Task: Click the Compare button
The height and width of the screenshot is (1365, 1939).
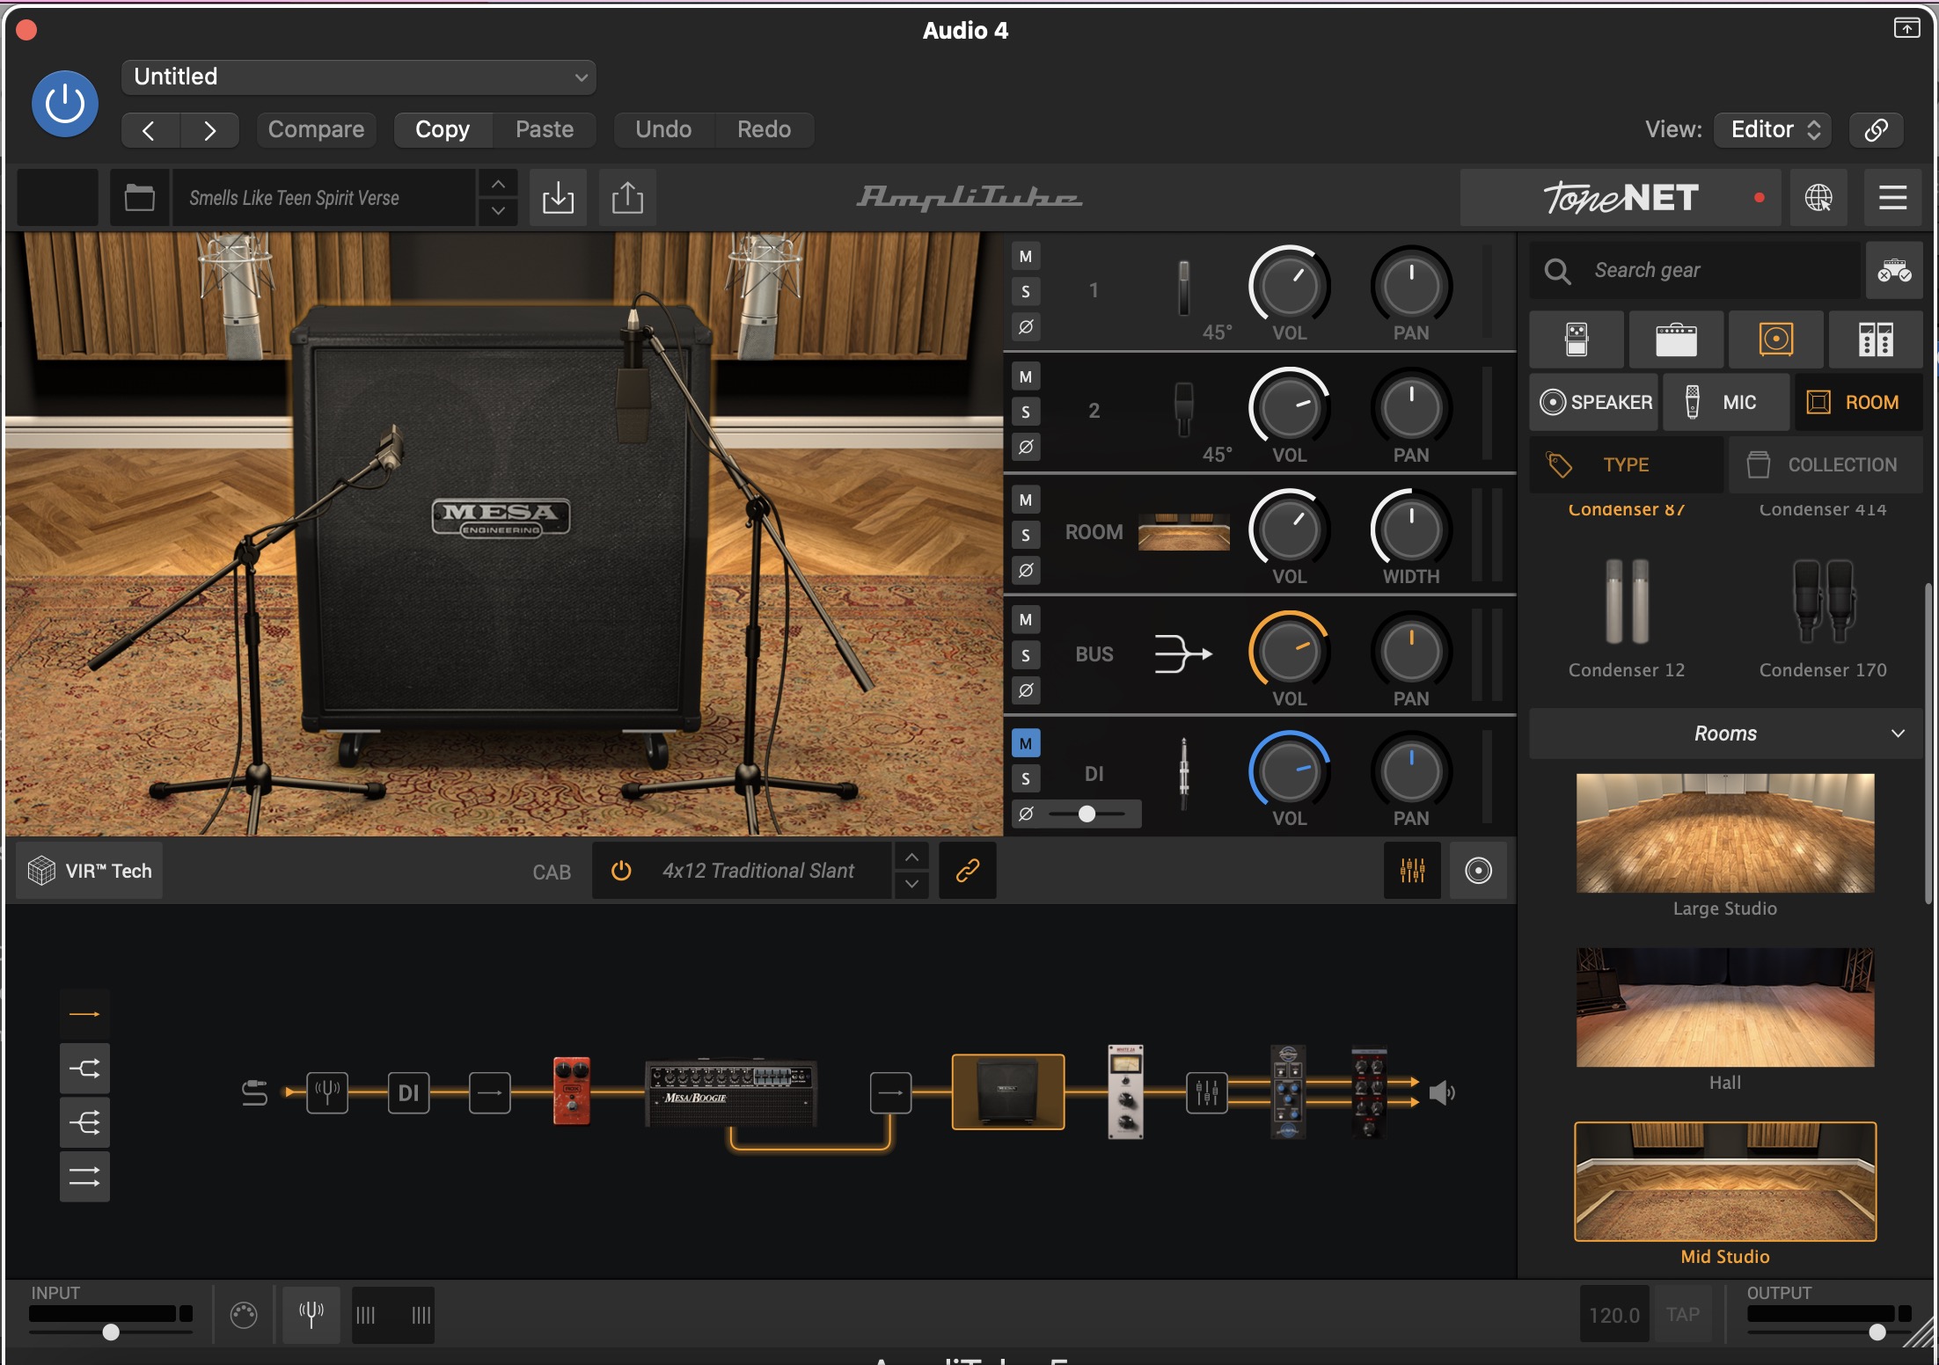Action: click(x=316, y=129)
